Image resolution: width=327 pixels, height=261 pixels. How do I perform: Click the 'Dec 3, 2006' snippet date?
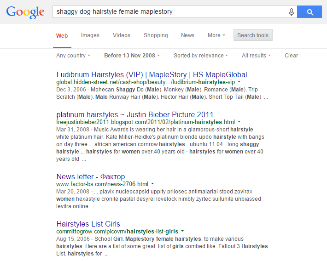click(x=71, y=90)
